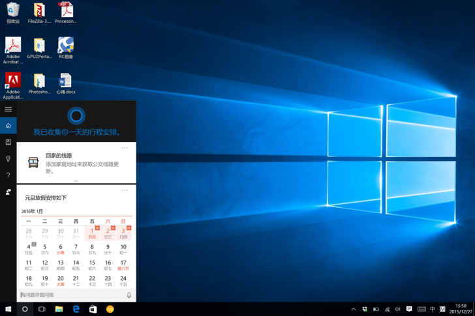
Task: Open more options on the route home card
Action: click(x=125, y=148)
